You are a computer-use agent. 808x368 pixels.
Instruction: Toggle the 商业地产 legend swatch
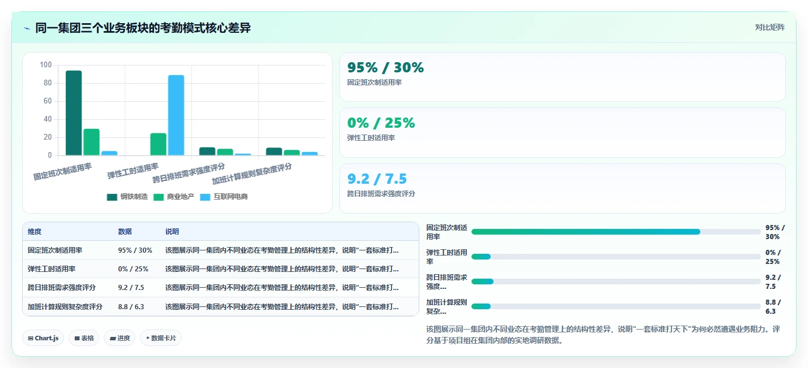pyautogui.click(x=158, y=197)
